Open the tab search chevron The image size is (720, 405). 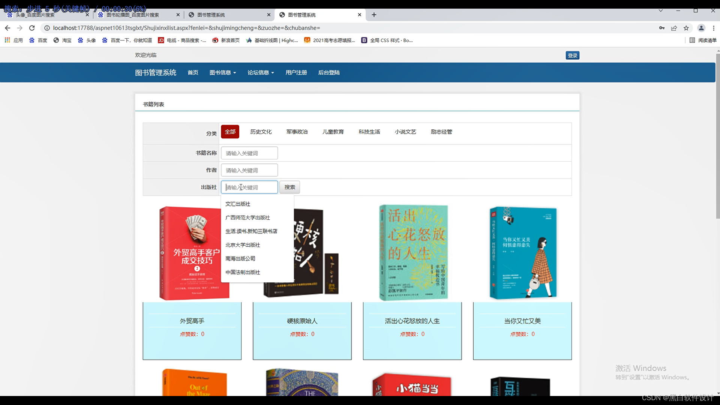click(x=661, y=11)
